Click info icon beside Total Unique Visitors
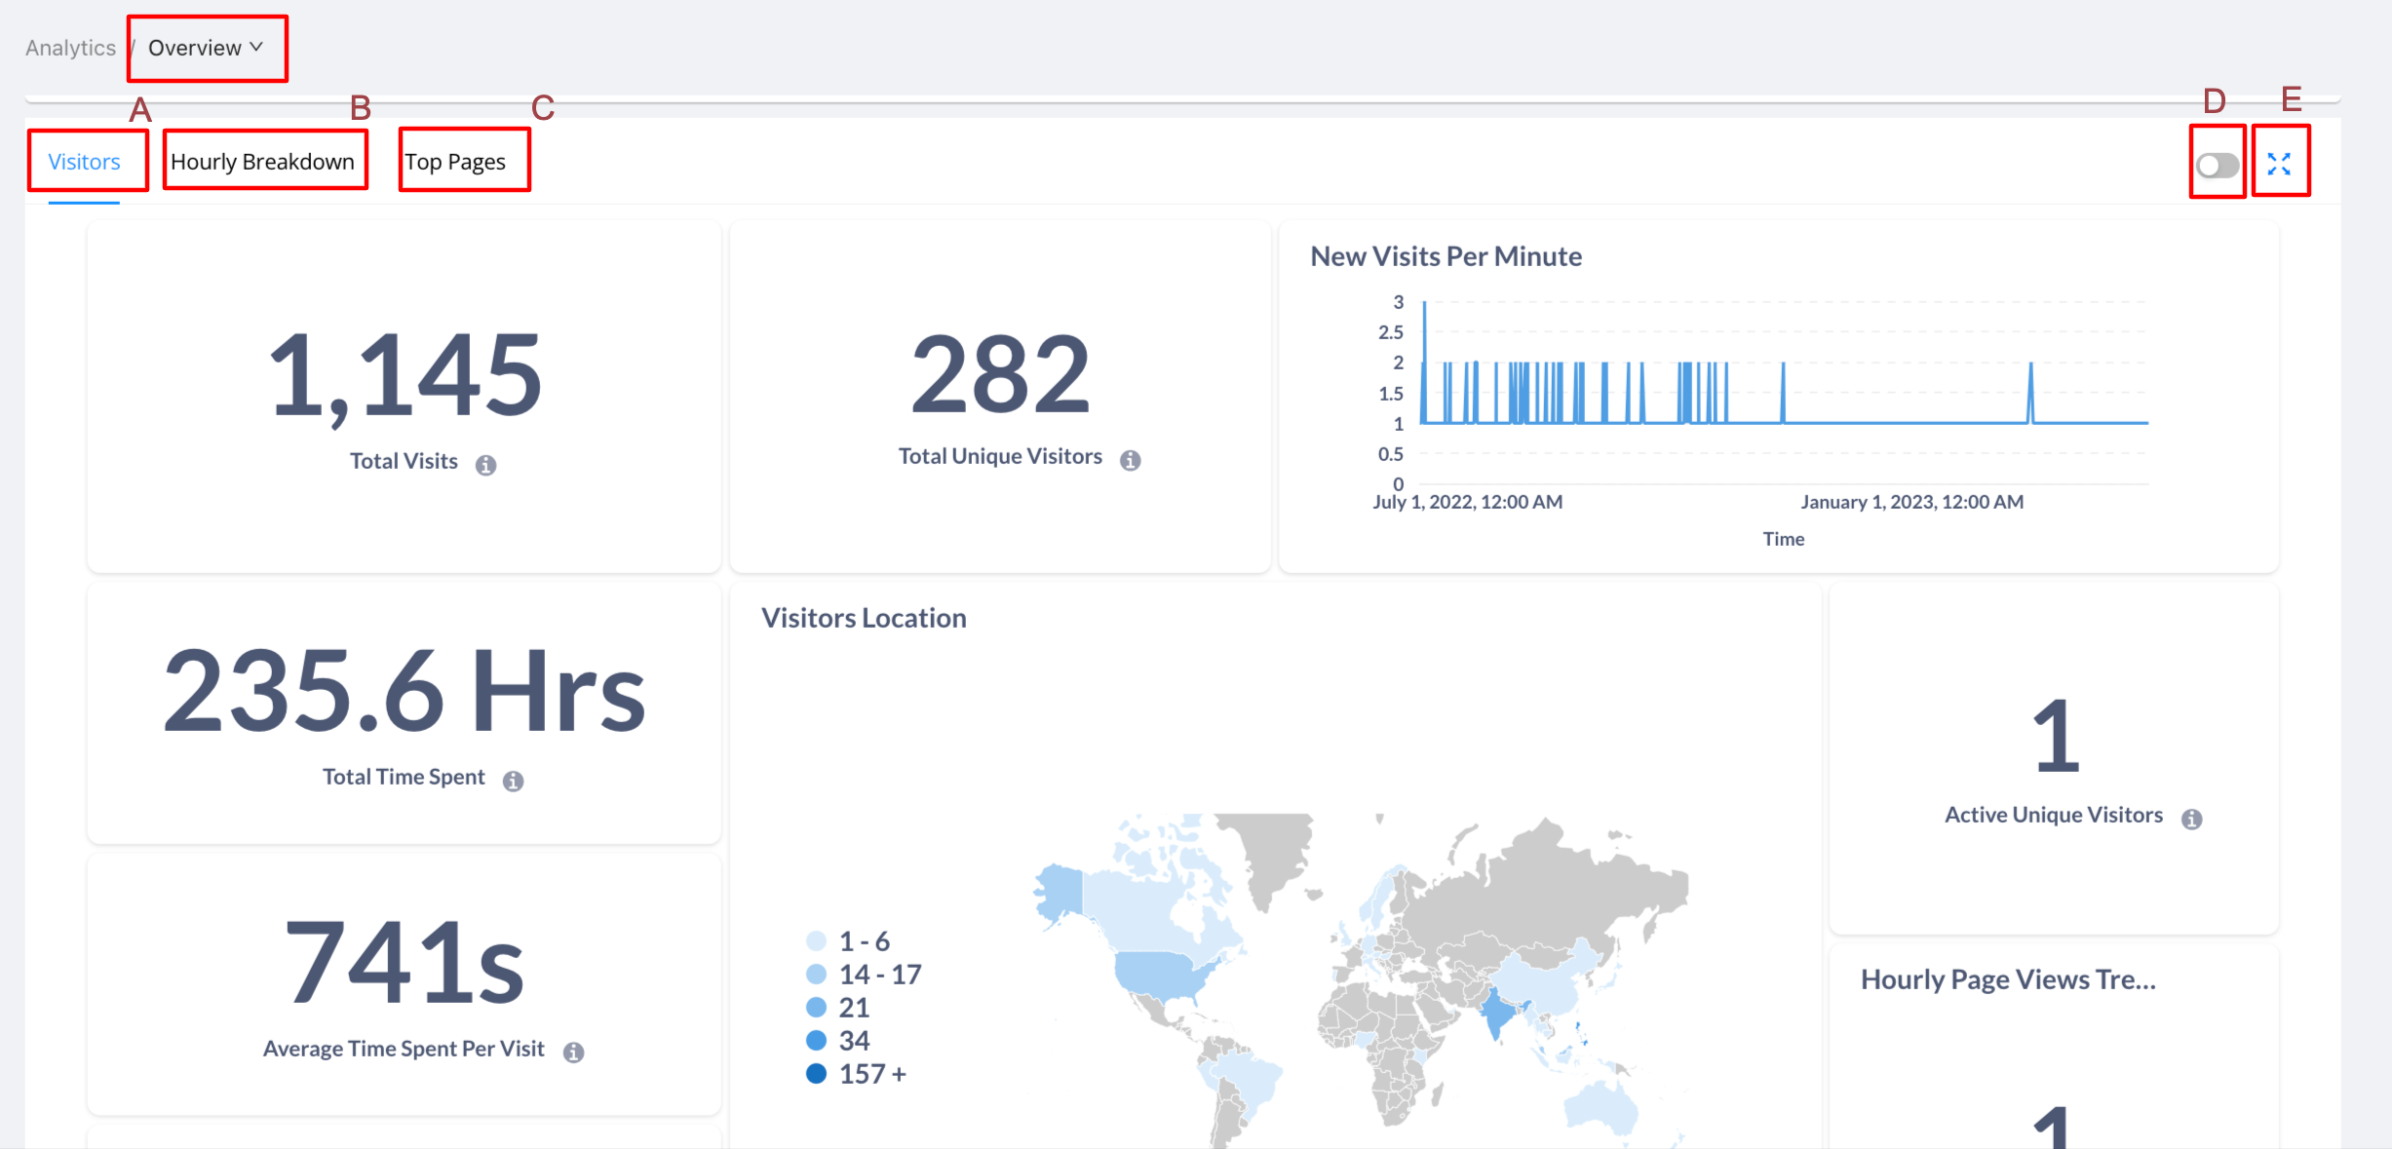The width and height of the screenshot is (2392, 1149). [1130, 460]
